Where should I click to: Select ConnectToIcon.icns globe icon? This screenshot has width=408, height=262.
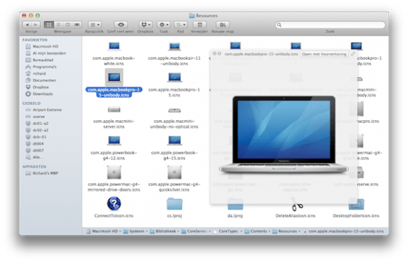(x=114, y=204)
